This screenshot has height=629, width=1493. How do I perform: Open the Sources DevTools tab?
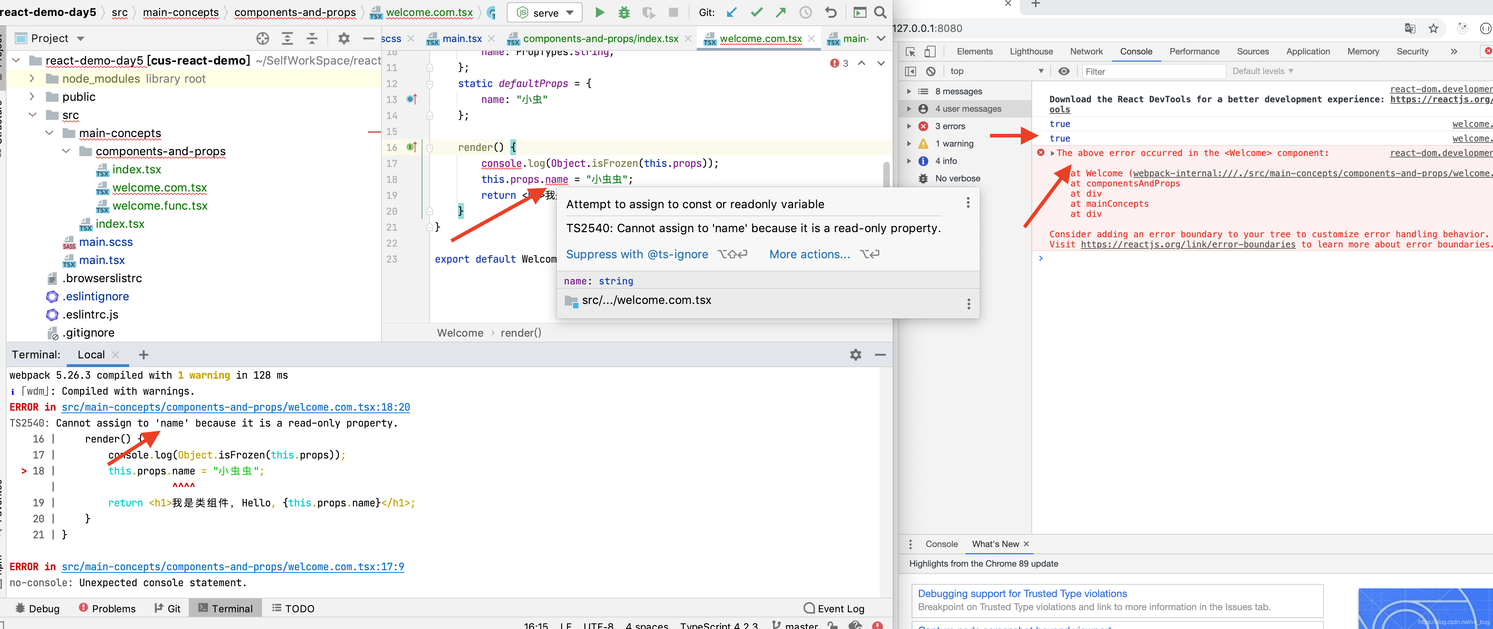[1252, 52]
